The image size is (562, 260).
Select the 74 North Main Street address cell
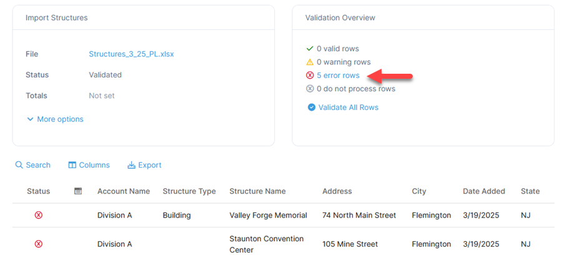click(359, 215)
